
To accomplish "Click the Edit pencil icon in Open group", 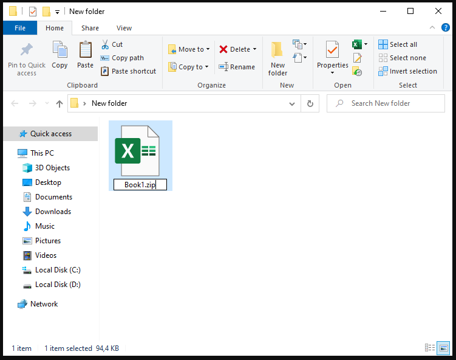I will pyautogui.click(x=358, y=58).
